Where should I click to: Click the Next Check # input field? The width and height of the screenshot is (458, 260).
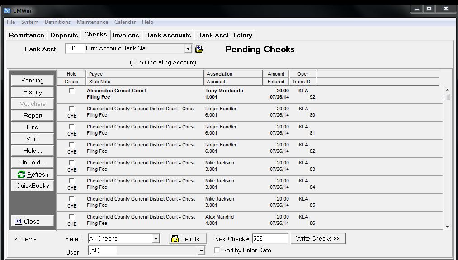269,238
